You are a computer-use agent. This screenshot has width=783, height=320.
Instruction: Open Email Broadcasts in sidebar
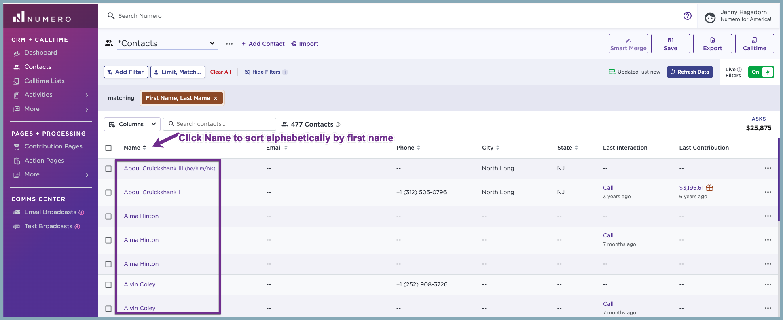point(50,212)
